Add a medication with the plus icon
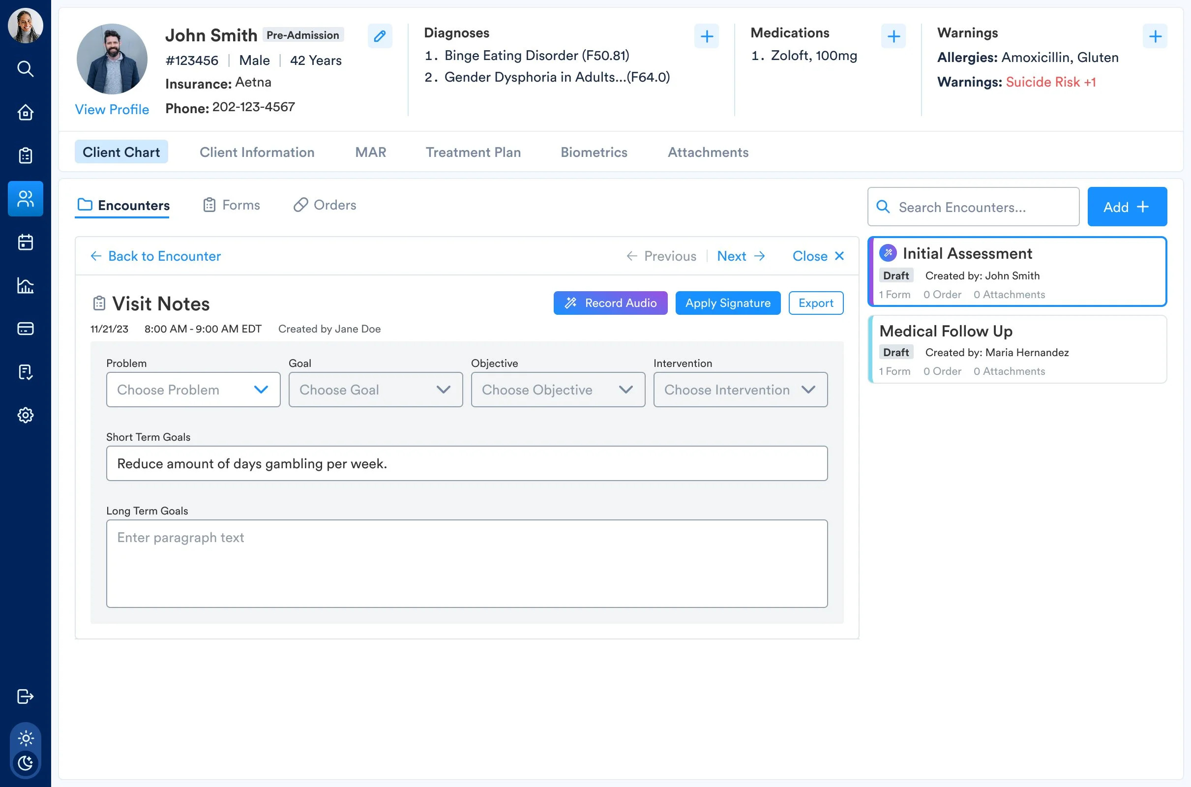Screen dimensions: 1191x787 (893, 36)
